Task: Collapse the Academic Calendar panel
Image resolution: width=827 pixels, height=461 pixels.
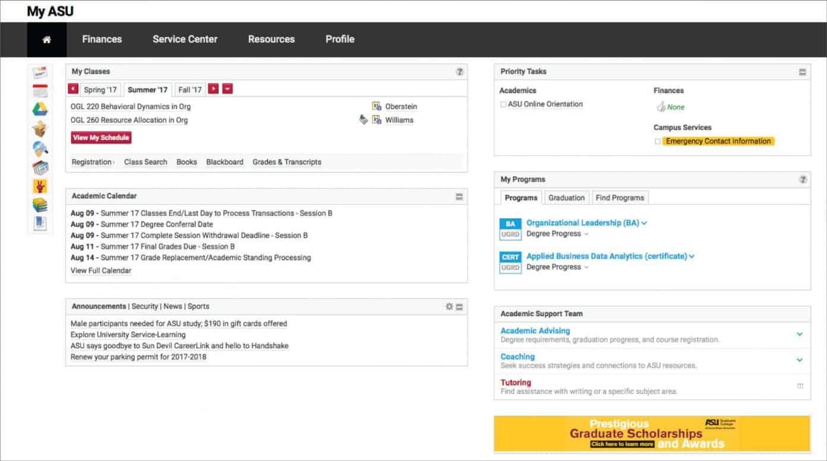Action: click(x=459, y=196)
